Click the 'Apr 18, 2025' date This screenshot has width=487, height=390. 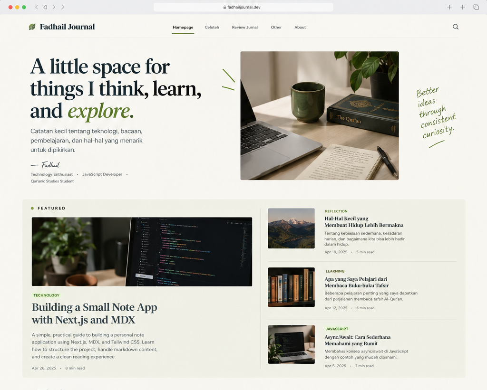pos(336,252)
